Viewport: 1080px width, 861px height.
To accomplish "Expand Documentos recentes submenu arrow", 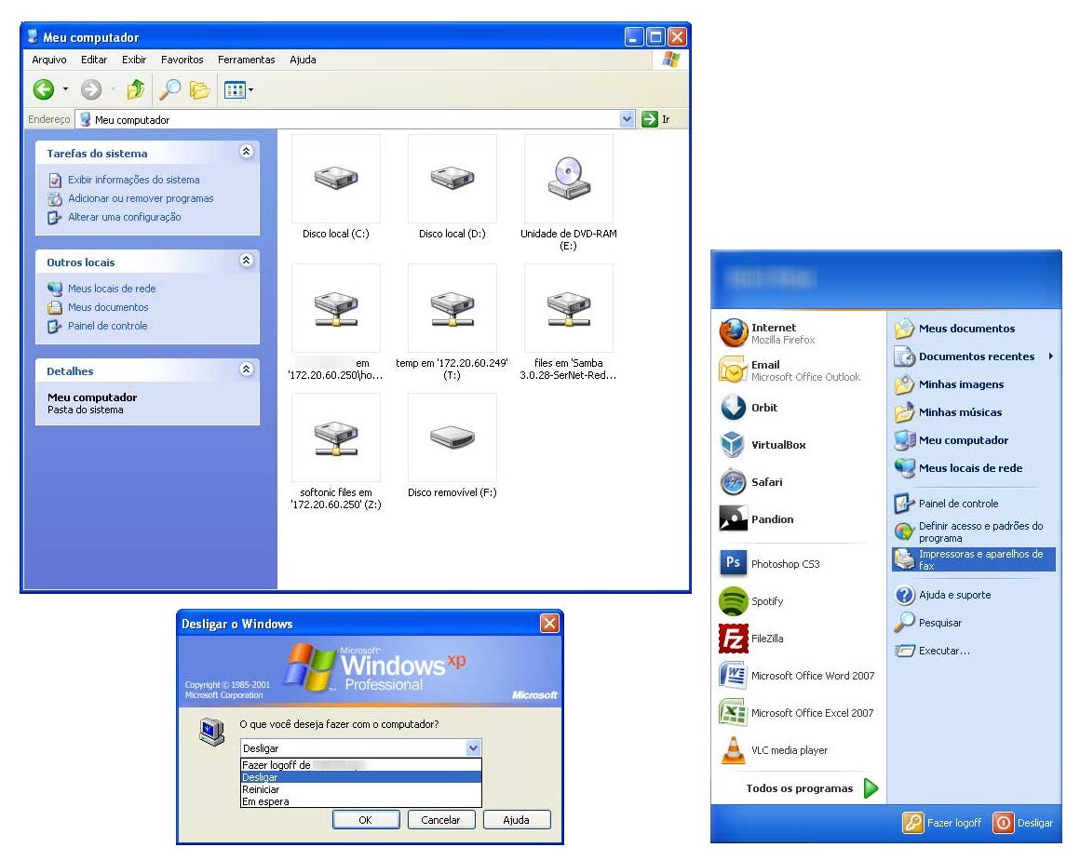I will (1050, 357).
